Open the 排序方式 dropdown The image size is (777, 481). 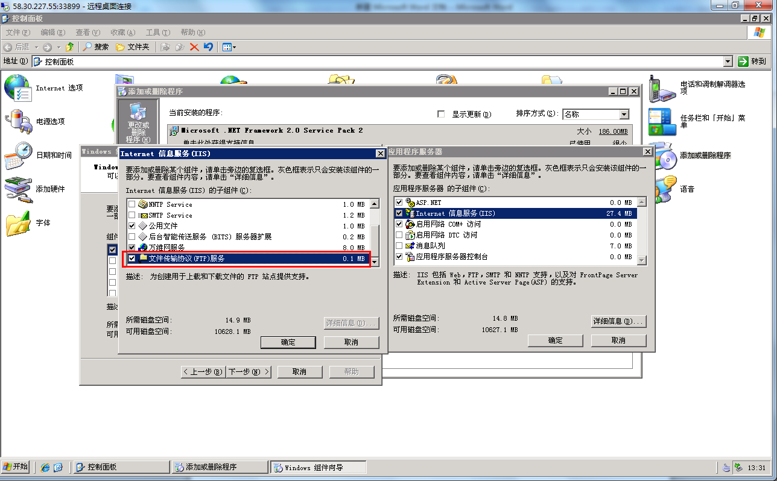click(624, 115)
